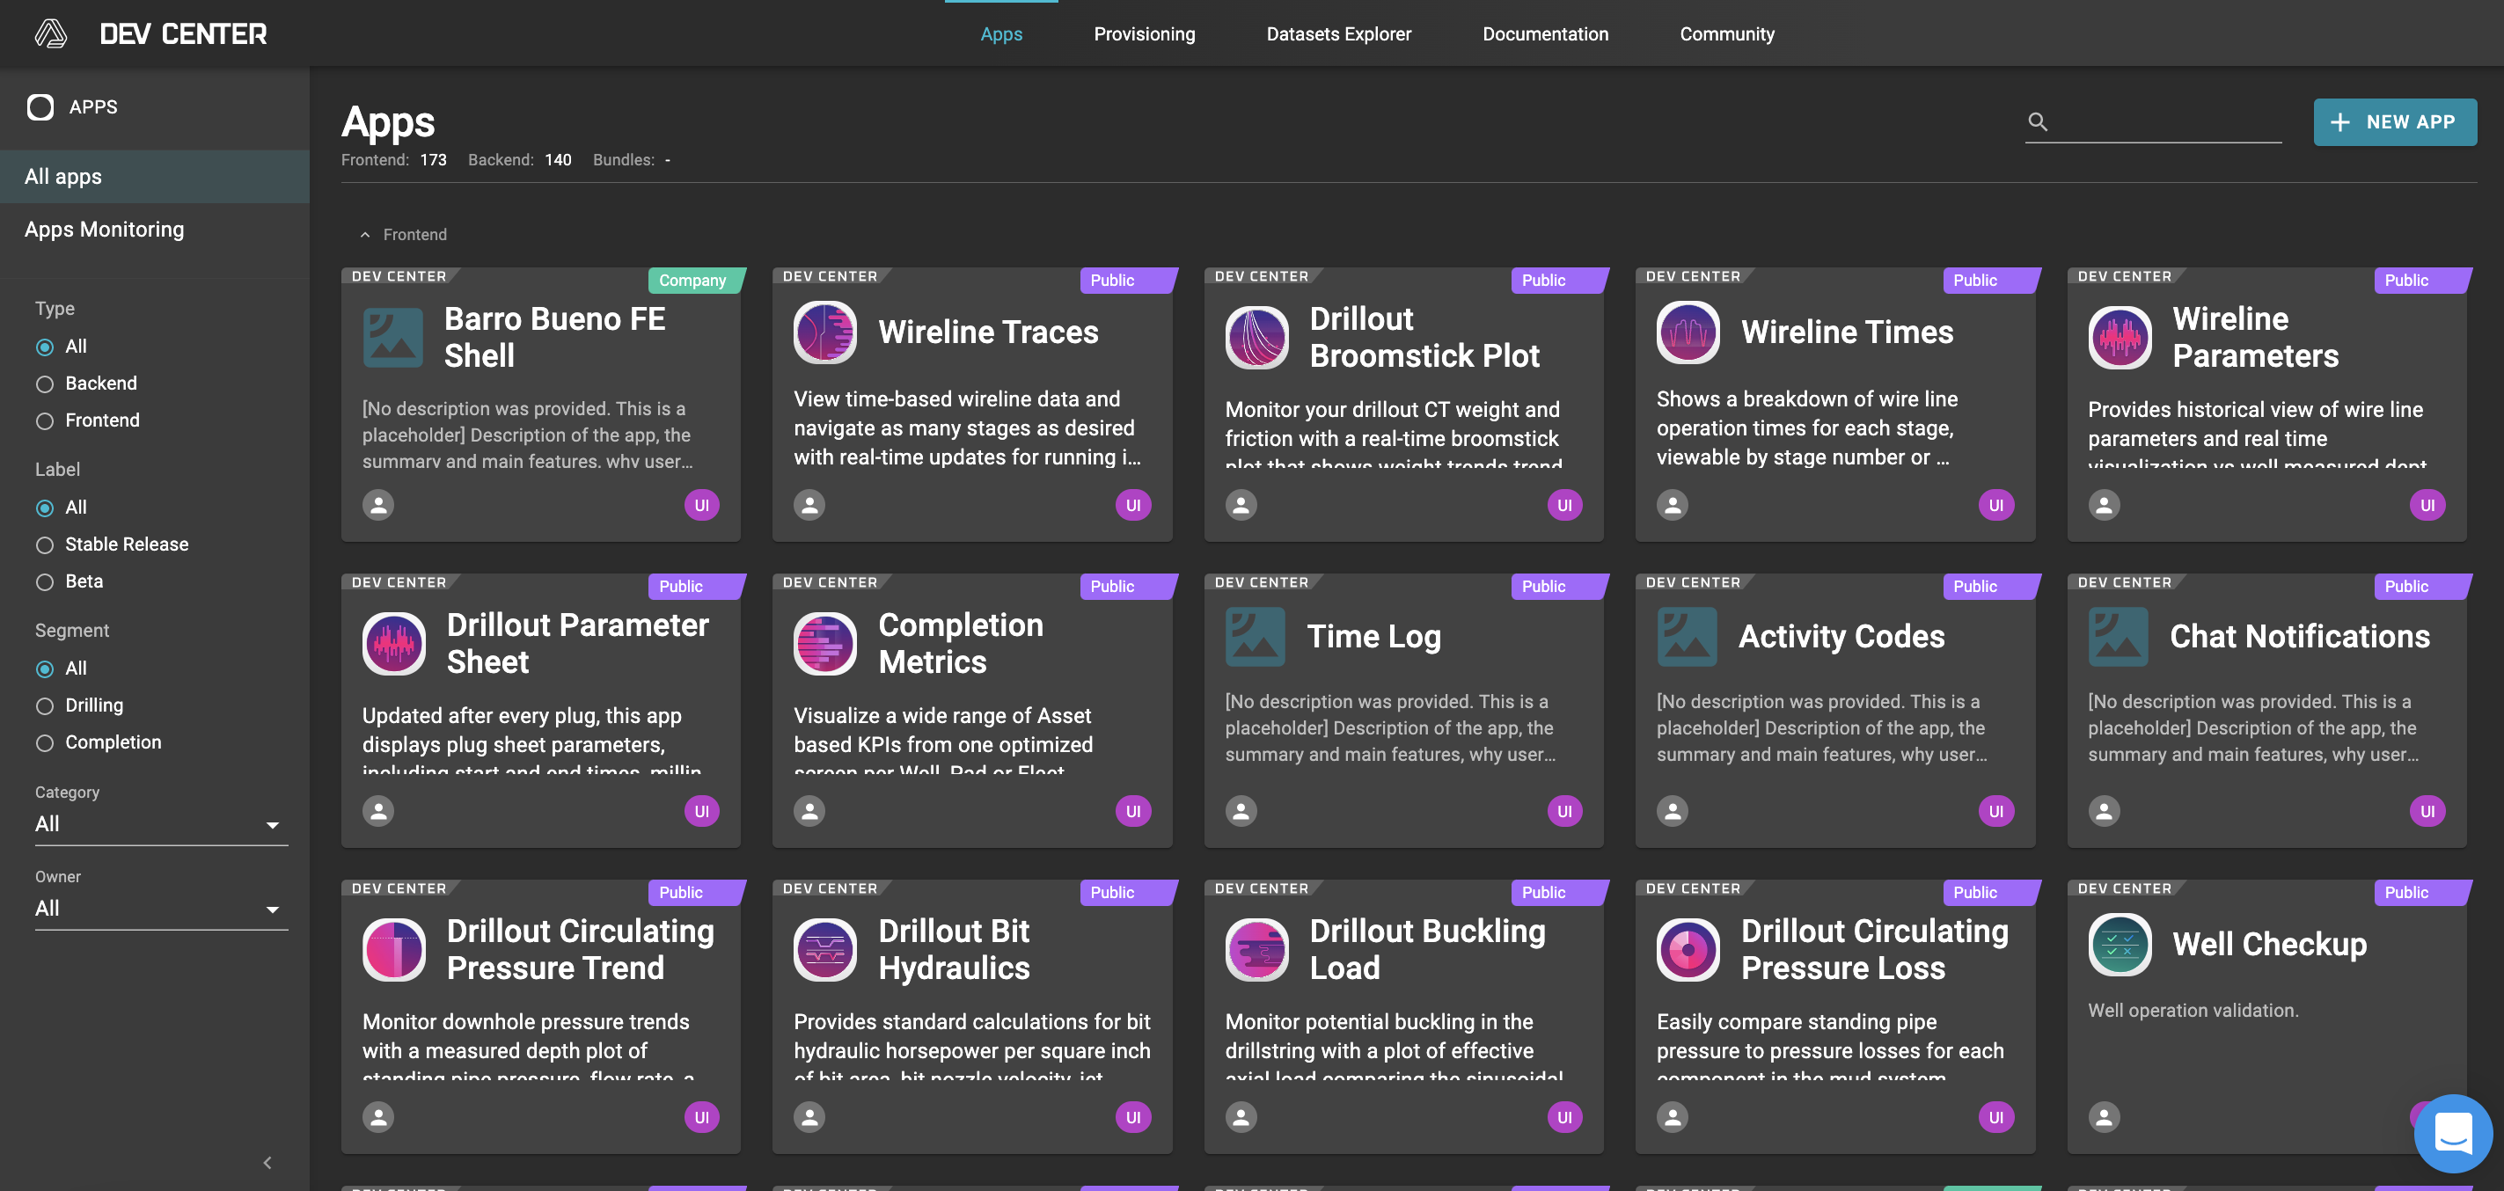The height and width of the screenshot is (1191, 2504).
Task: Select the Label All radio button
Action: pos(45,508)
